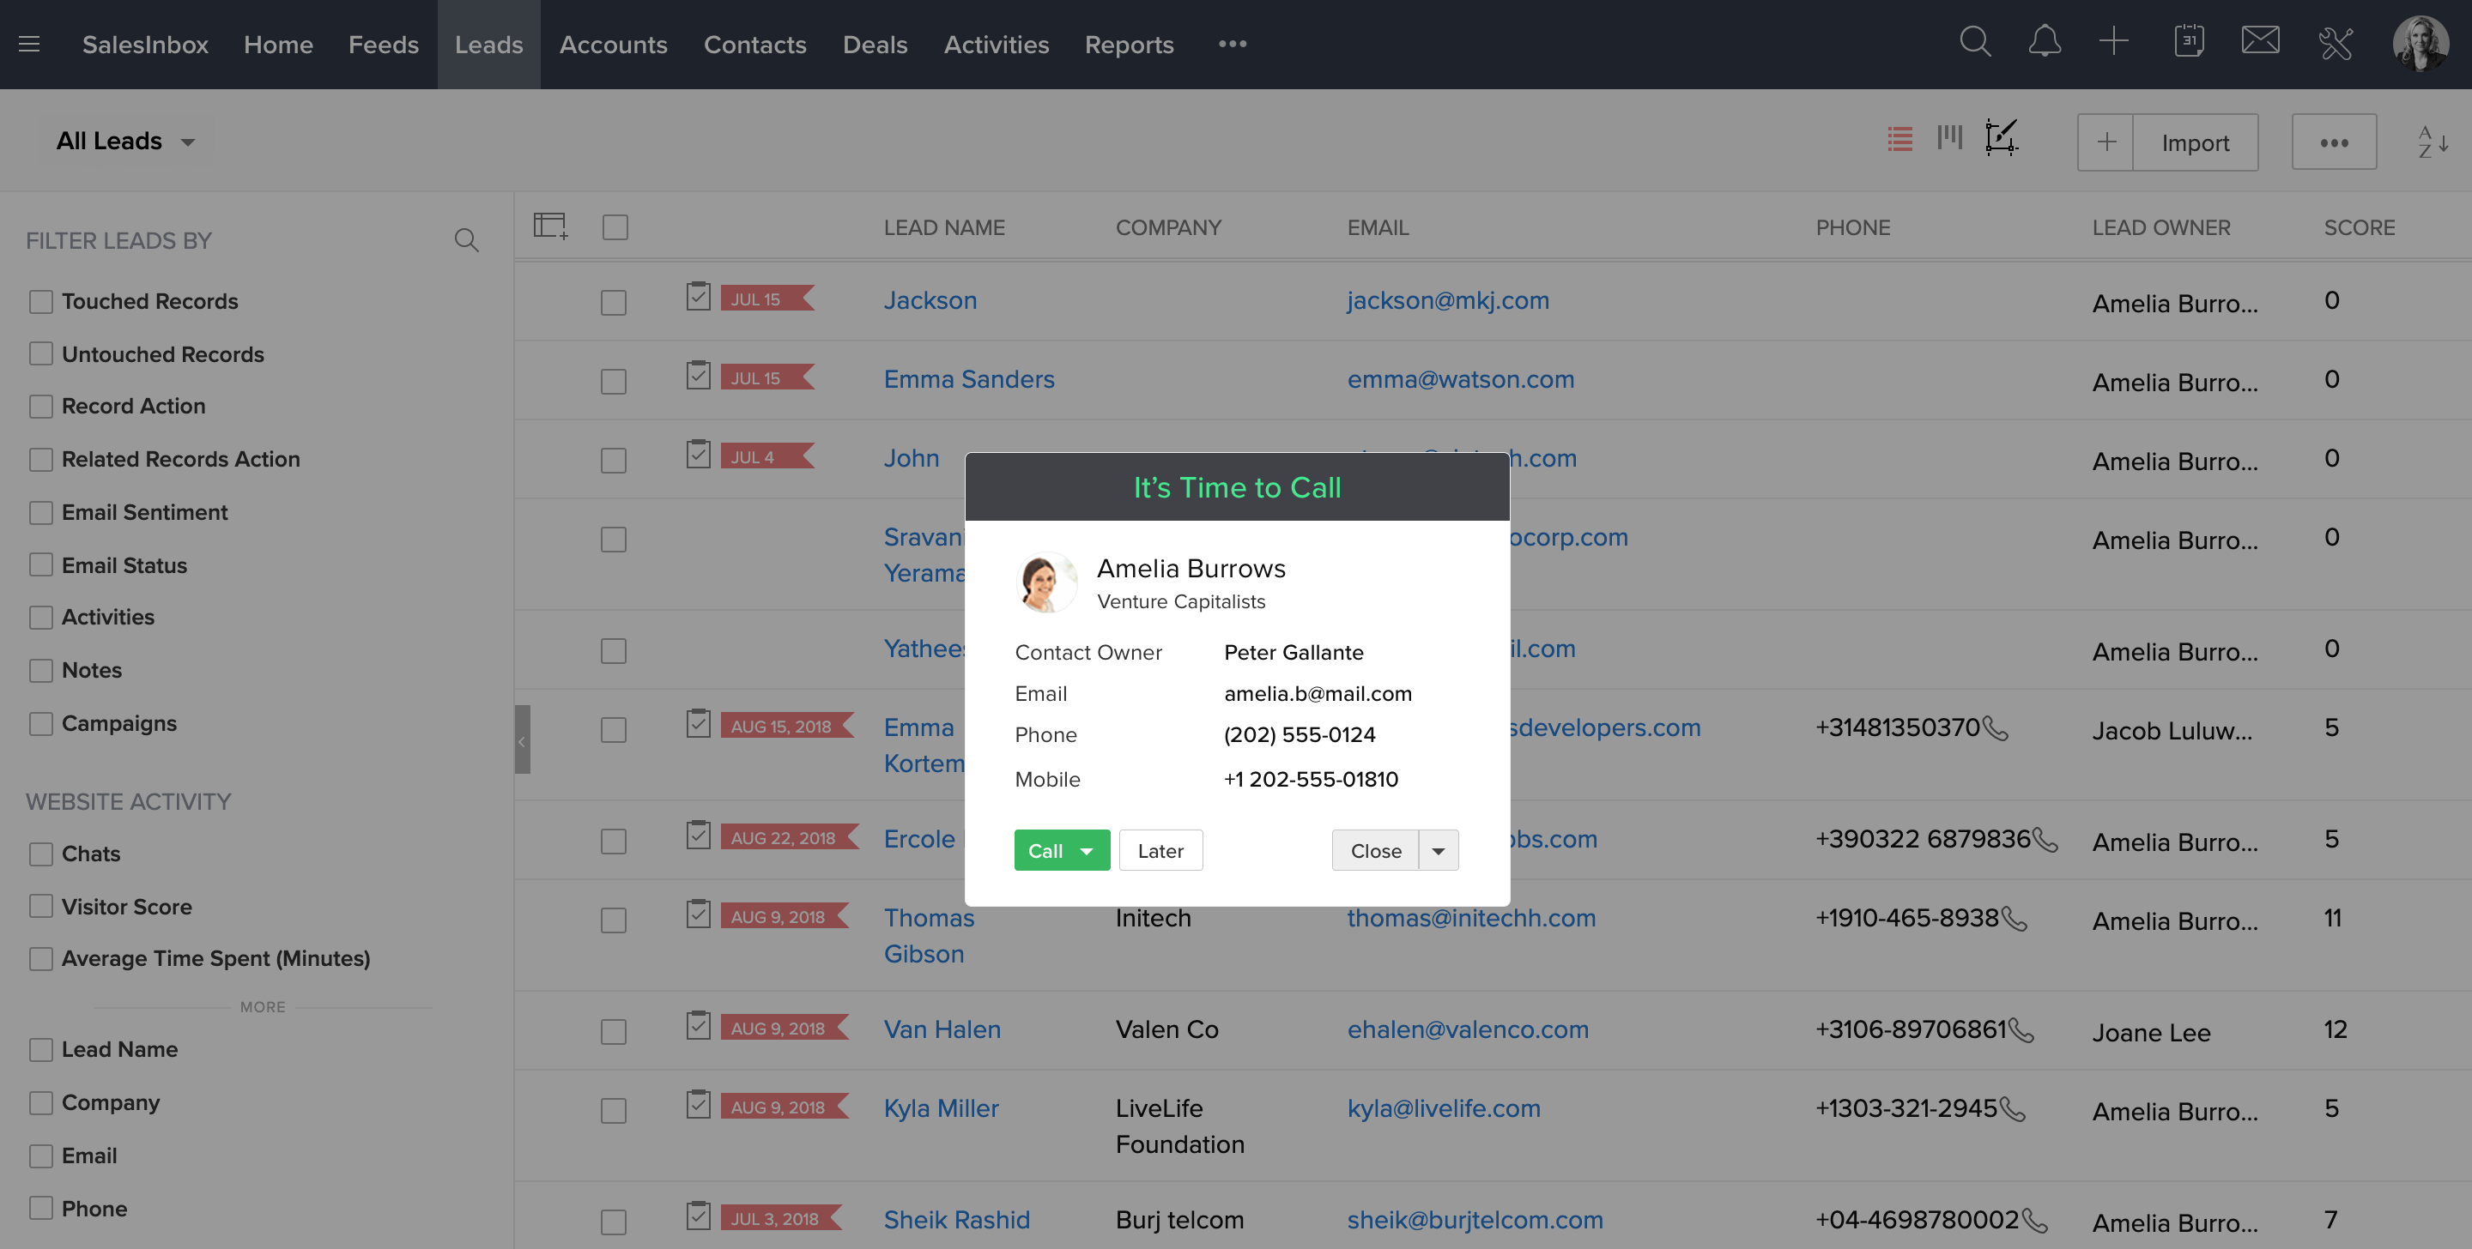The width and height of the screenshot is (2472, 1249).
Task: Open the calendar icon in header
Action: 2188,42
